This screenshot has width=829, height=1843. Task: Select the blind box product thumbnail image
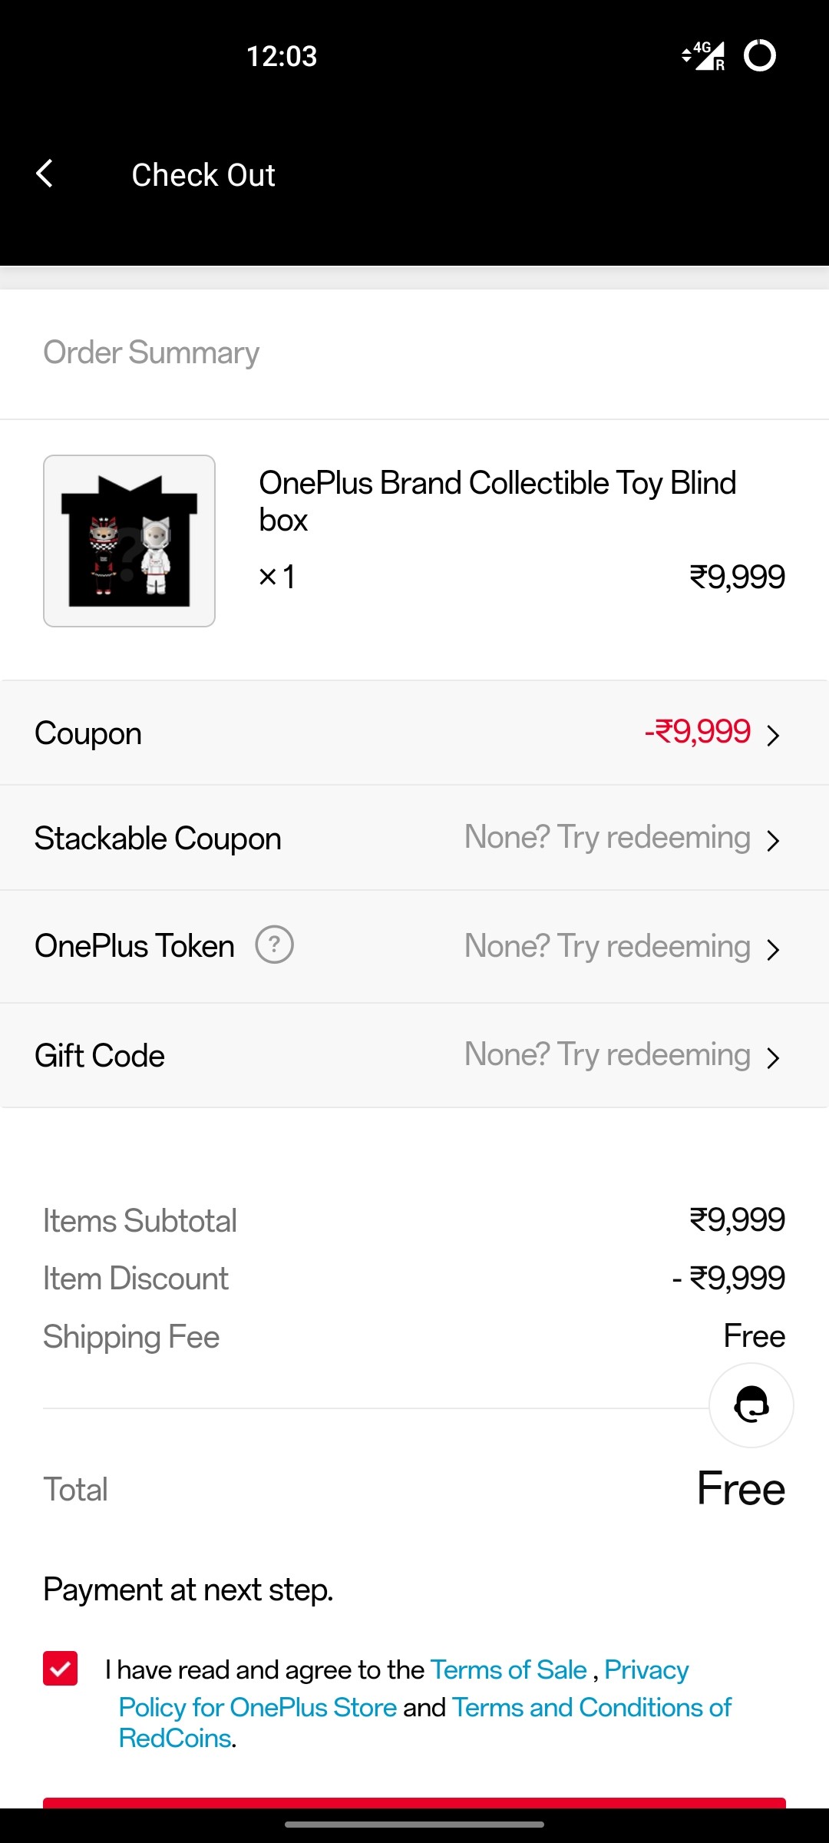coord(129,538)
